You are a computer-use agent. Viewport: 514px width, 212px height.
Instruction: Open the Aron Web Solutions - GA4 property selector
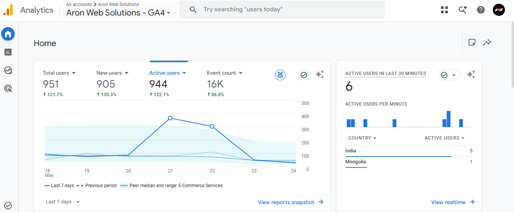click(x=118, y=12)
